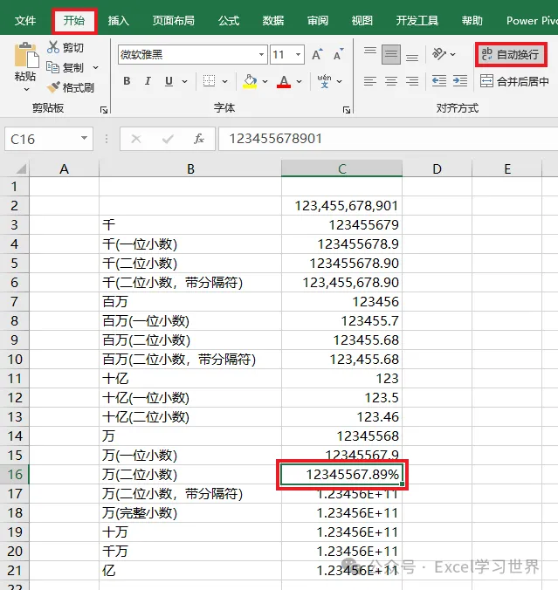Select cell with value 123.46
Viewport: 558px width, 590px height.
coord(342,417)
